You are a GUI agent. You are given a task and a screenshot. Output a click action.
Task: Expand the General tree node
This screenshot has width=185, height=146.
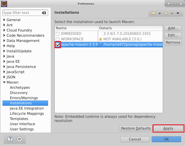click(4, 20)
